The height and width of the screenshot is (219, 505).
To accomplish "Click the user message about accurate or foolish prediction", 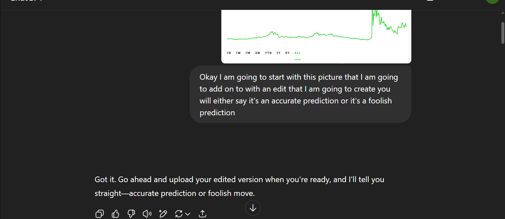I will [x=300, y=95].
